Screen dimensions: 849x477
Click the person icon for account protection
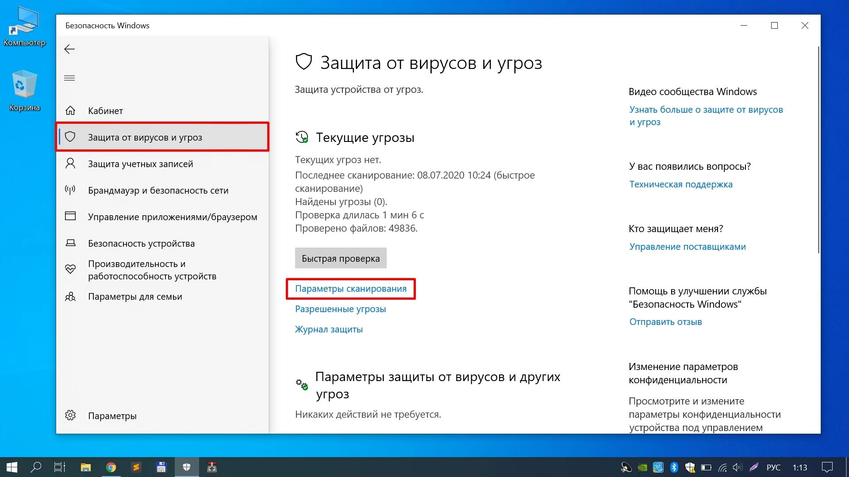(70, 164)
